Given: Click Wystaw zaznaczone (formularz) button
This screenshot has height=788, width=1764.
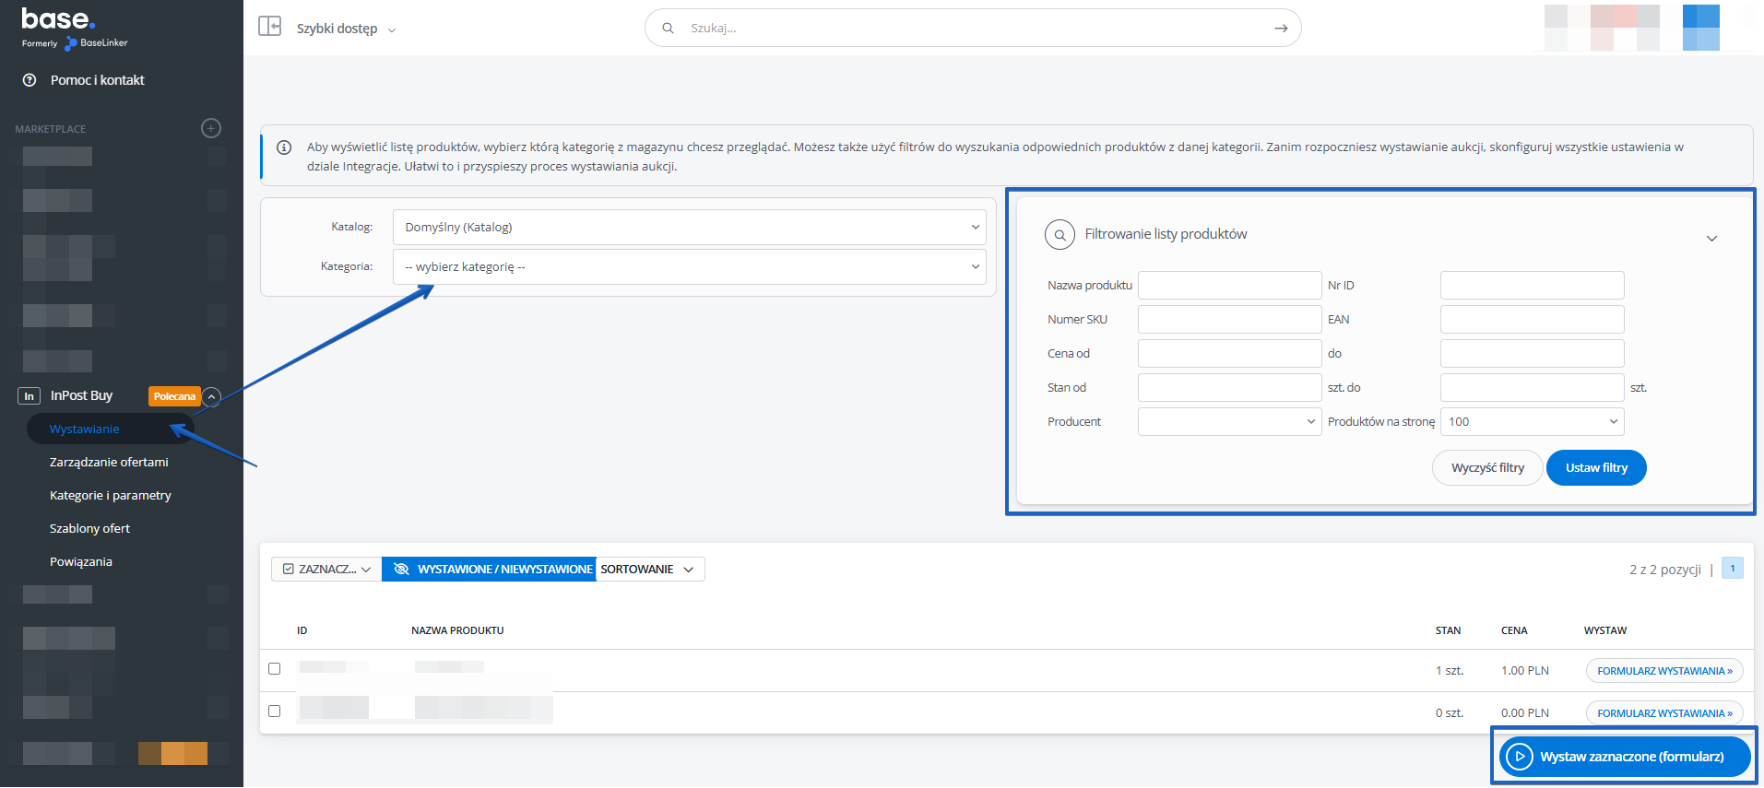Looking at the screenshot, I should [x=1624, y=757].
